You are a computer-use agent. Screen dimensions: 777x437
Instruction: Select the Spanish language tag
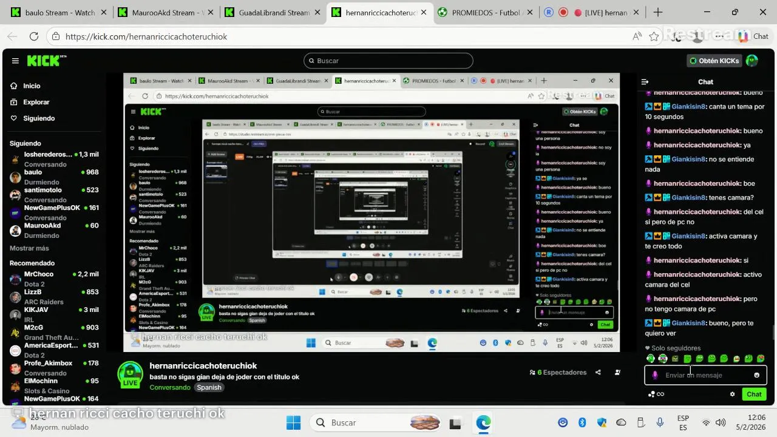209,387
